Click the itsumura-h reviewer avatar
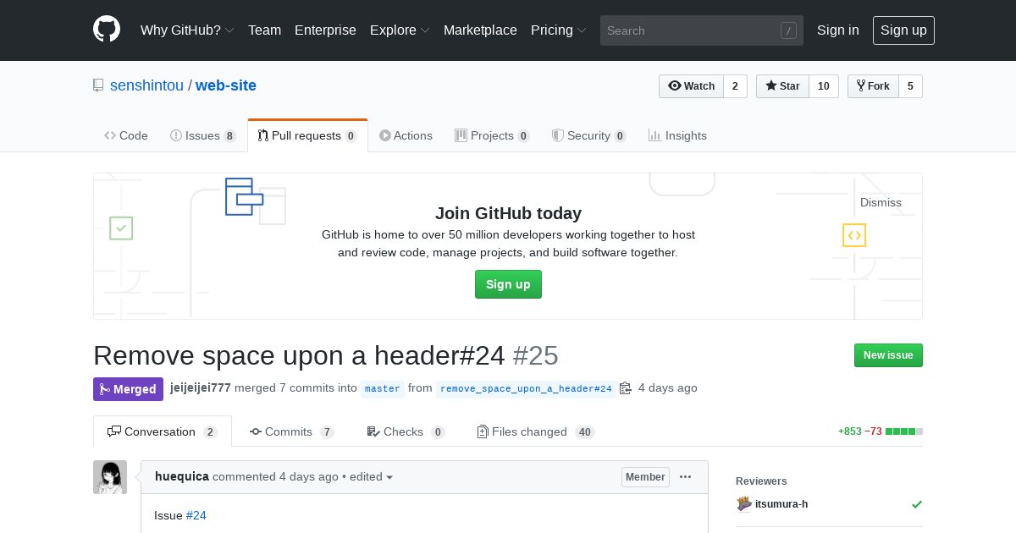 [x=744, y=504]
